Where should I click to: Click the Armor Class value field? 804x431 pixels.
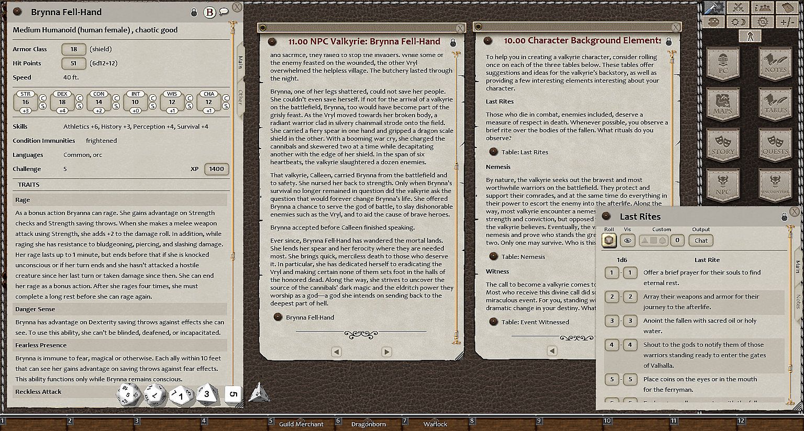[x=74, y=49]
